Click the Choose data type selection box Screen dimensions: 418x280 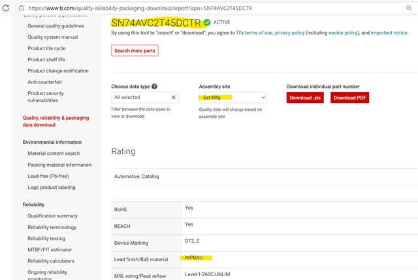(x=145, y=98)
